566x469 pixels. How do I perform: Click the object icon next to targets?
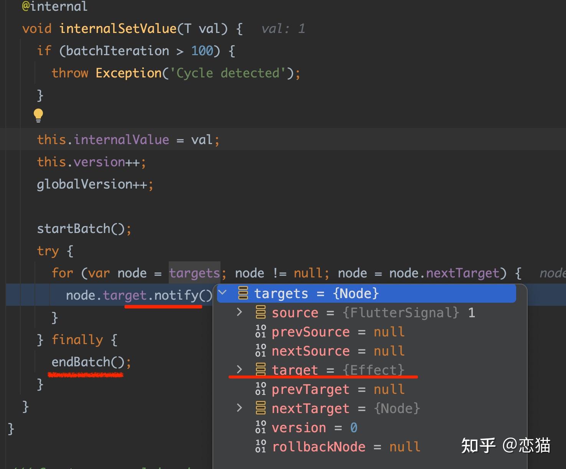[243, 293]
